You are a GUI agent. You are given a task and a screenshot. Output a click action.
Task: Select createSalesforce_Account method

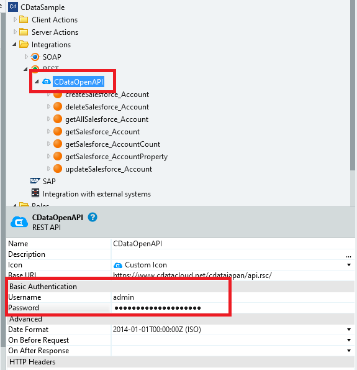pos(107,95)
